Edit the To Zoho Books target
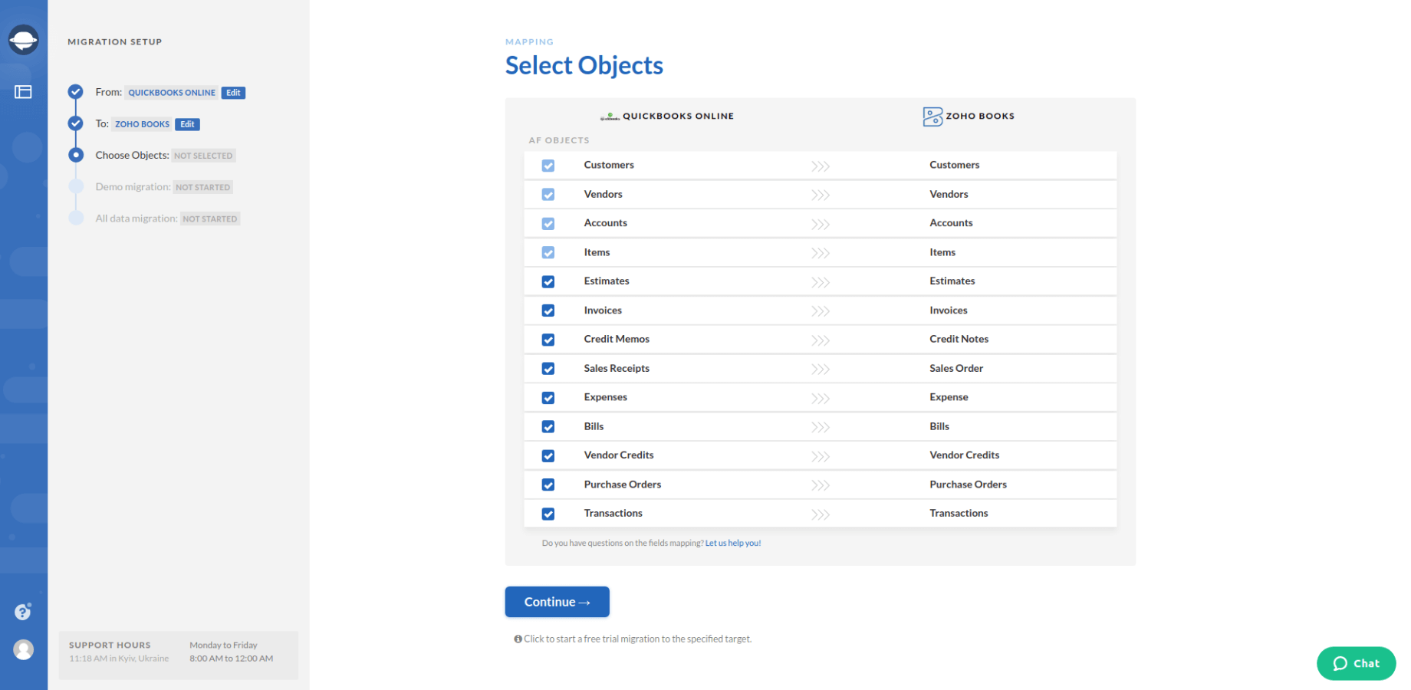The width and height of the screenshot is (1411, 690). click(x=187, y=124)
